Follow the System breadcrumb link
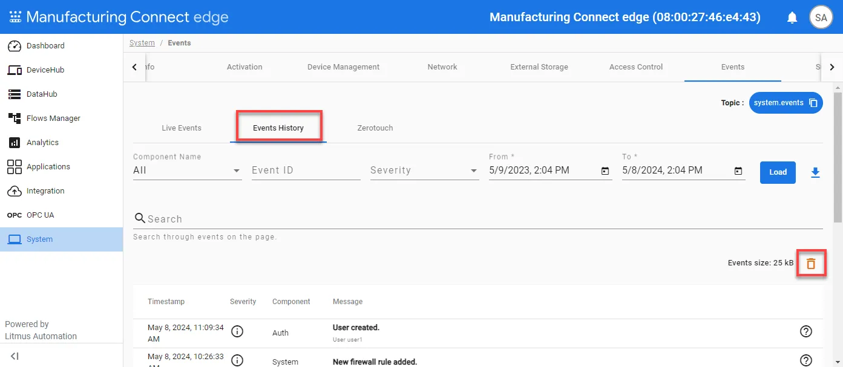843x367 pixels. (142, 43)
